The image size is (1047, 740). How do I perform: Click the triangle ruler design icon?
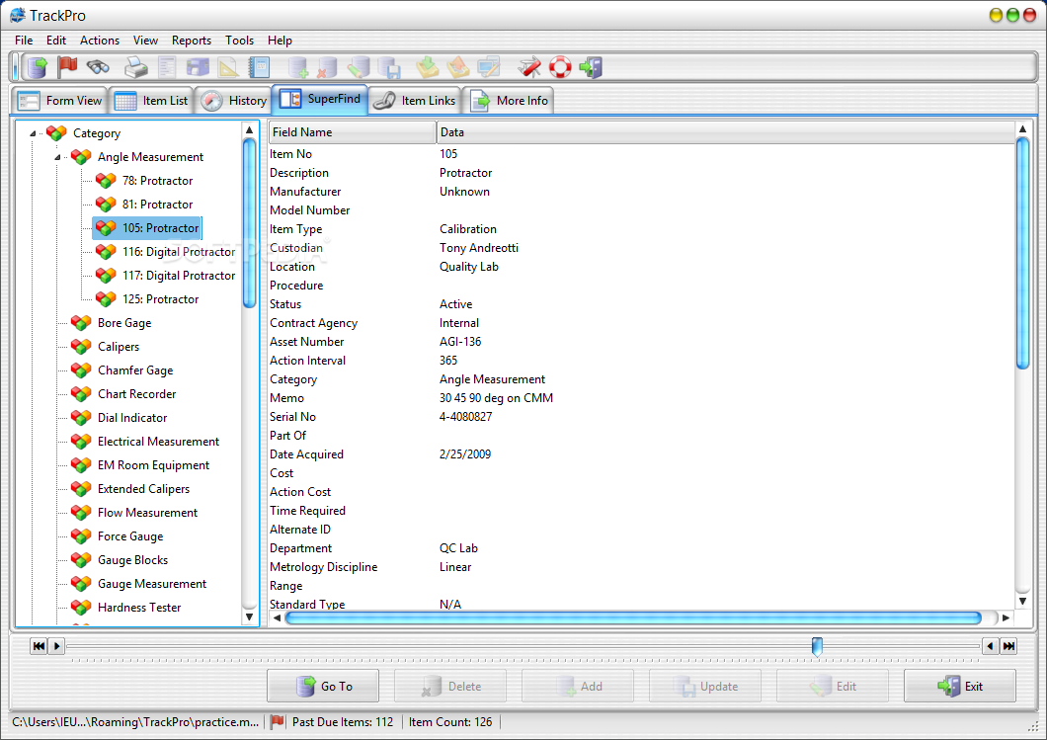coord(228,67)
